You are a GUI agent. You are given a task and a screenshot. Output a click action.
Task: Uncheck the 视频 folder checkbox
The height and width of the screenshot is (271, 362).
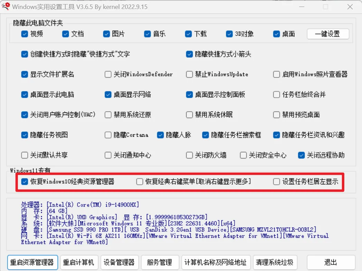25,34
